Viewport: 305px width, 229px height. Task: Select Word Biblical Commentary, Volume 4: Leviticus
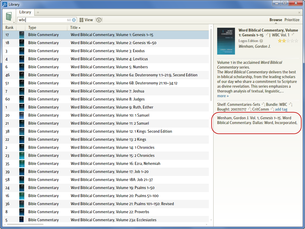click(x=106, y=59)
